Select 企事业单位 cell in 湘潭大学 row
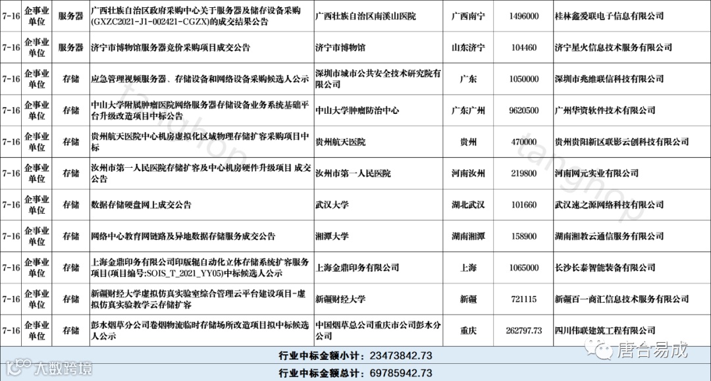This screenshot has height=381, width=711. point(36,236)
